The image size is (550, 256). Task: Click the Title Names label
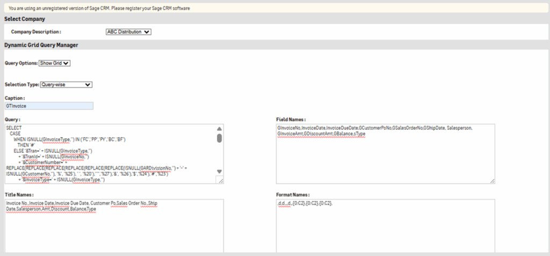point(19,195)
